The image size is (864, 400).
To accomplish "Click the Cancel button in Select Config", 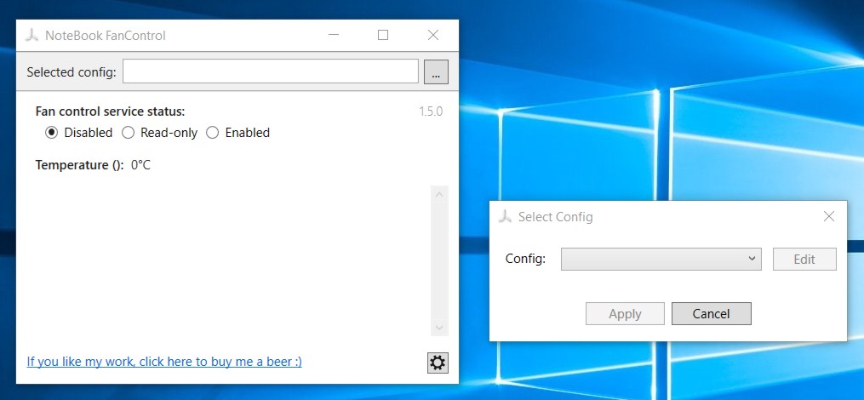I will click(711, 313).
